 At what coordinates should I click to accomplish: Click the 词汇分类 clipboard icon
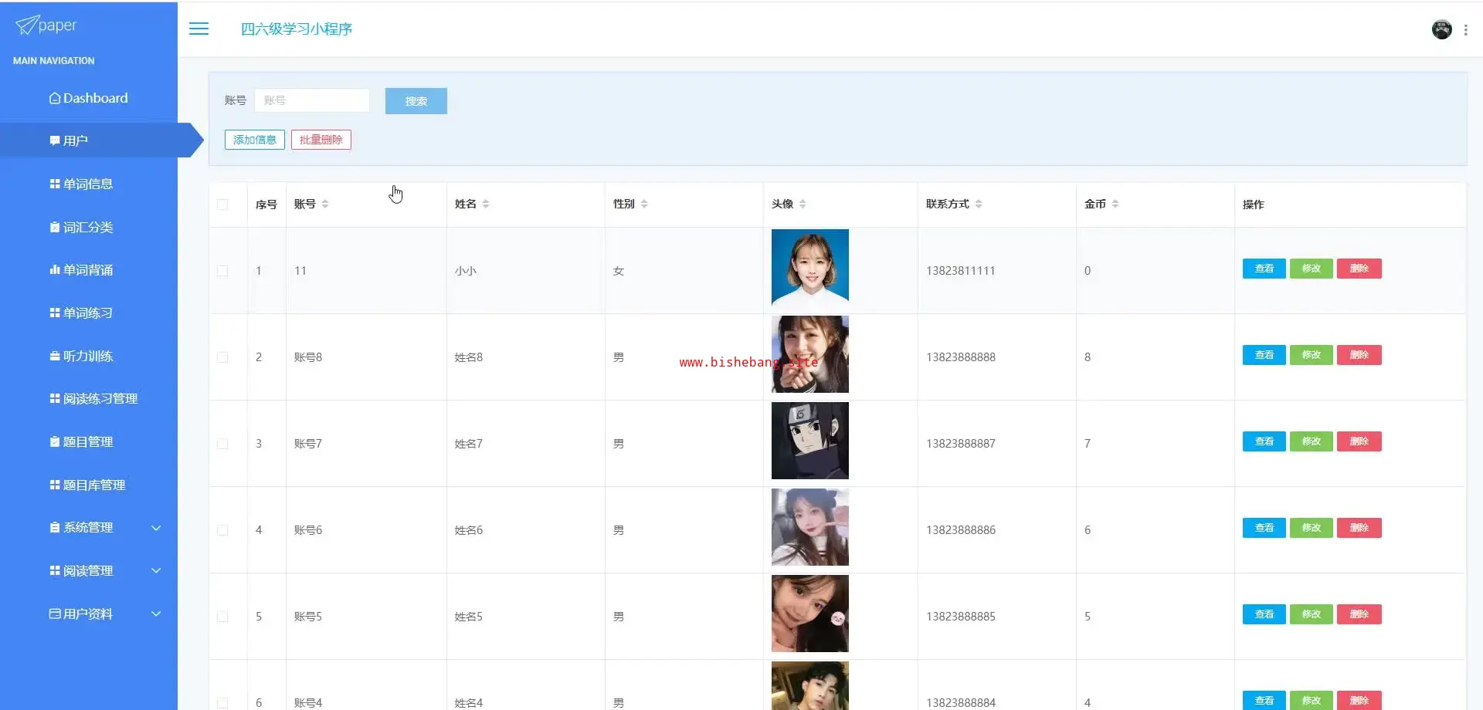(55, 227)
